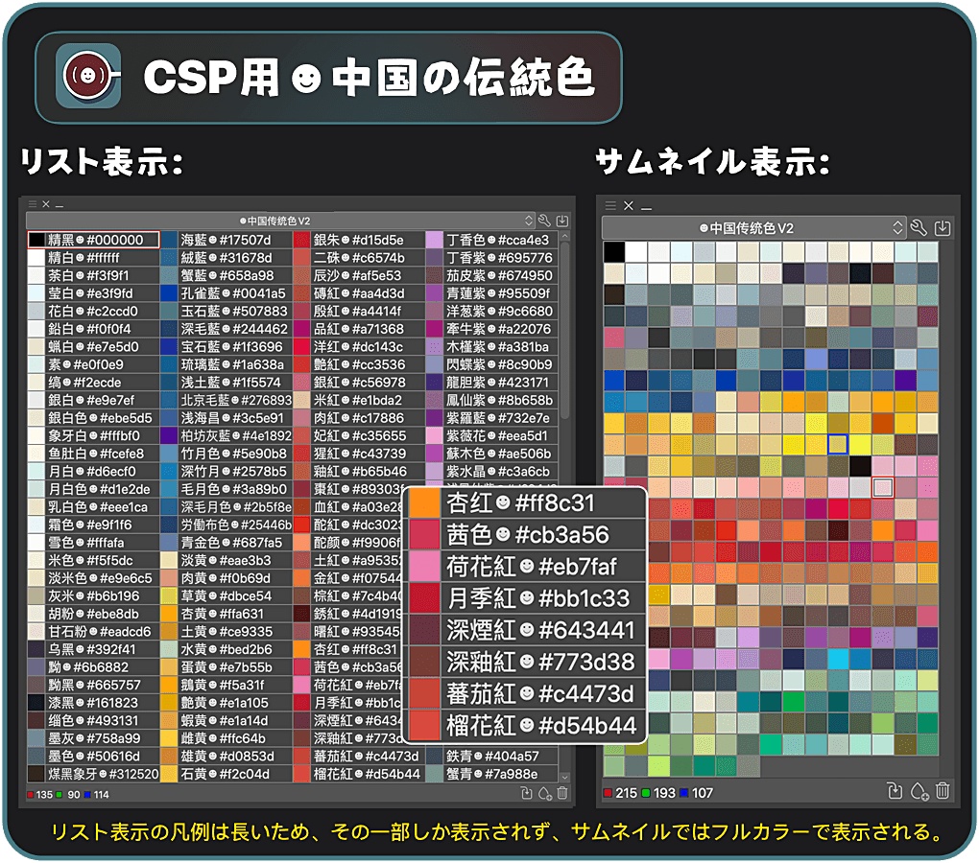Image resolution: width=979 pixels, height=863 pixels.
Task: Select 煤黑象牙 #312520 color entry
Action: (x=94, y=774)
